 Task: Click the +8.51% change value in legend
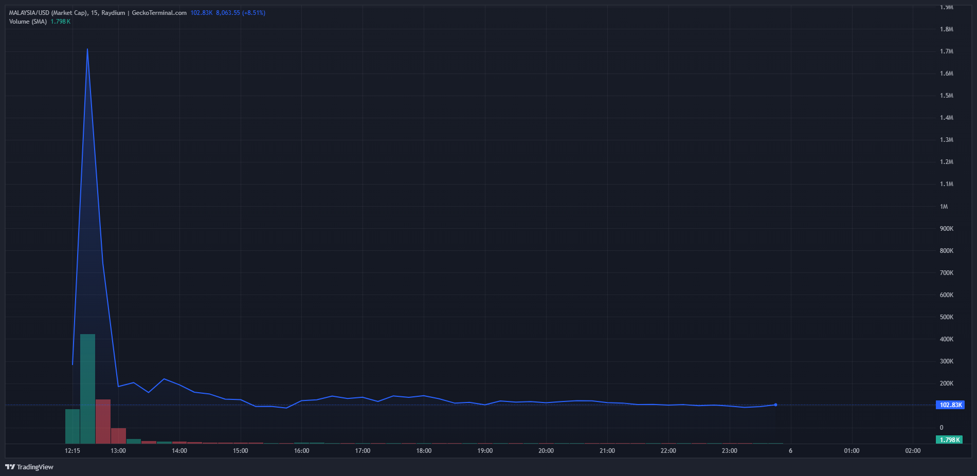[x=254, y=13]
